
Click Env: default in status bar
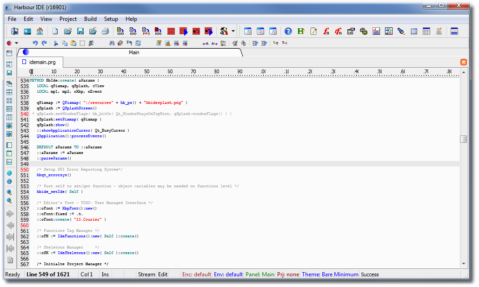tap(228, 274)
